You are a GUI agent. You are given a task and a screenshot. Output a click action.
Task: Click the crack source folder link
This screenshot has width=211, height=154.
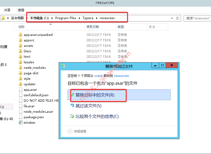(98, 76)
